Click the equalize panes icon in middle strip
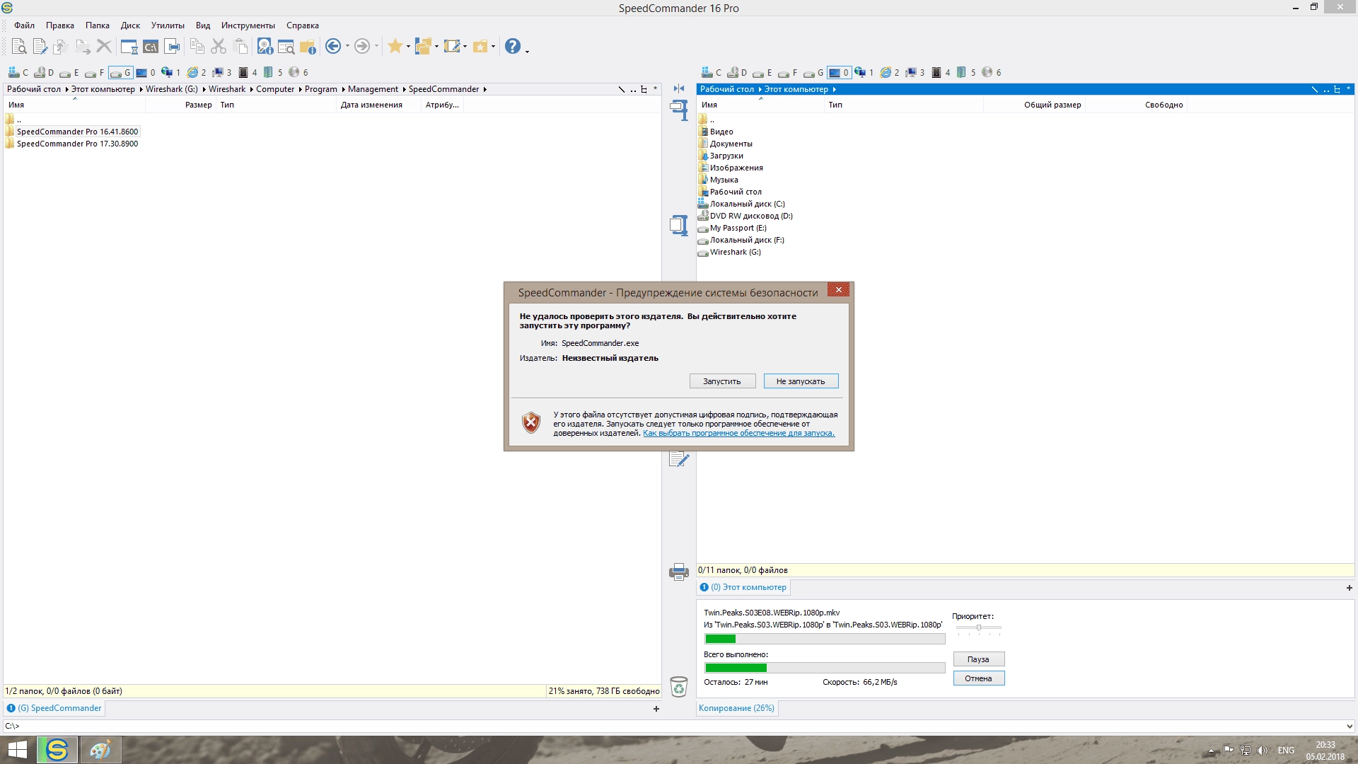The width and height of the screenshot is (1358, 764). pyautogui.click(x=679, y=88)
